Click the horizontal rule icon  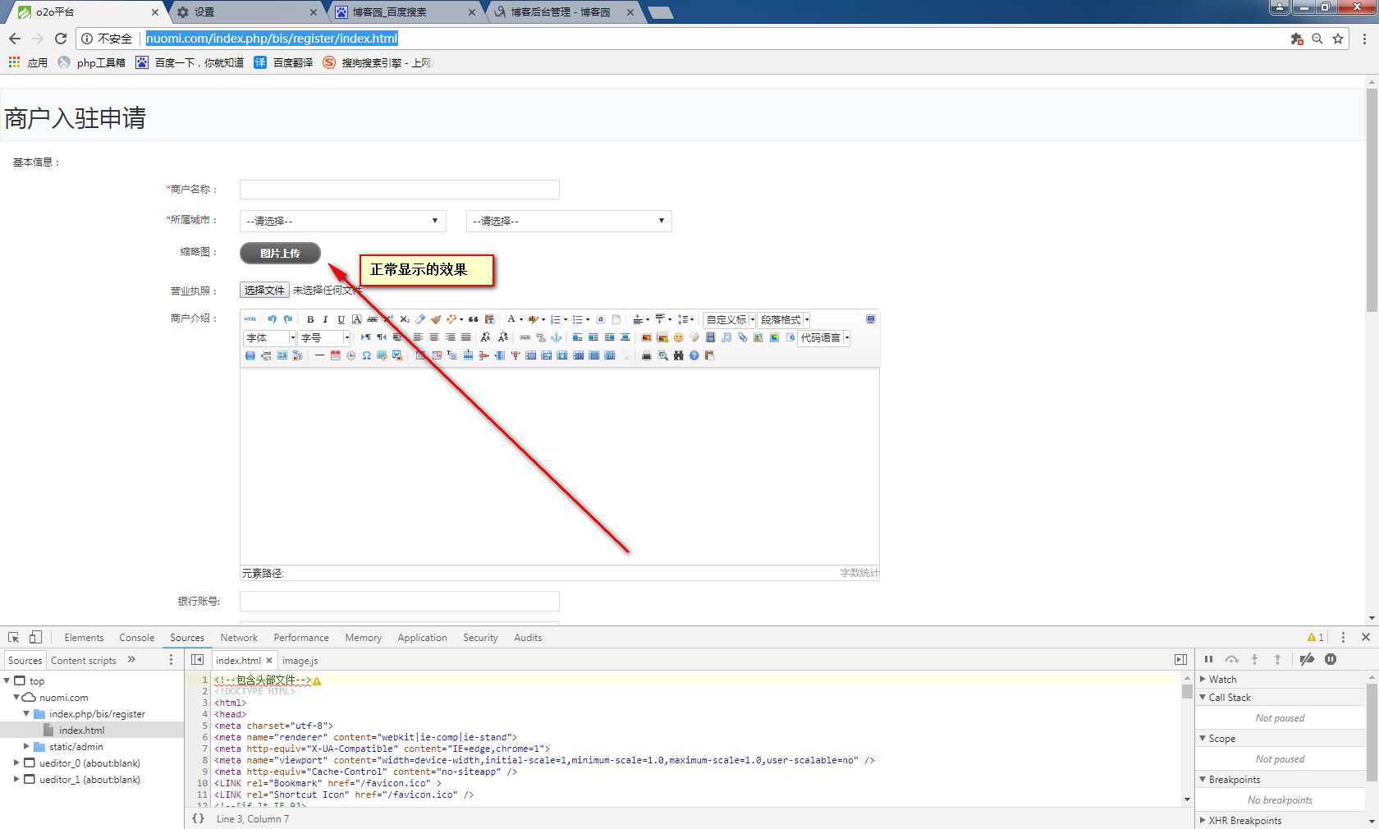tap(319, 355)
